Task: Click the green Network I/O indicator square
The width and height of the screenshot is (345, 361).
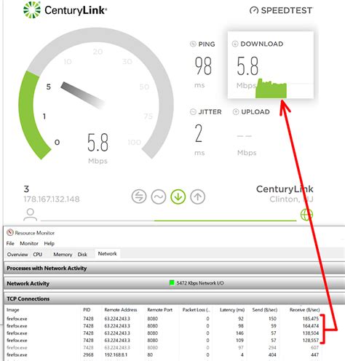Action: [x=172, y=282]
